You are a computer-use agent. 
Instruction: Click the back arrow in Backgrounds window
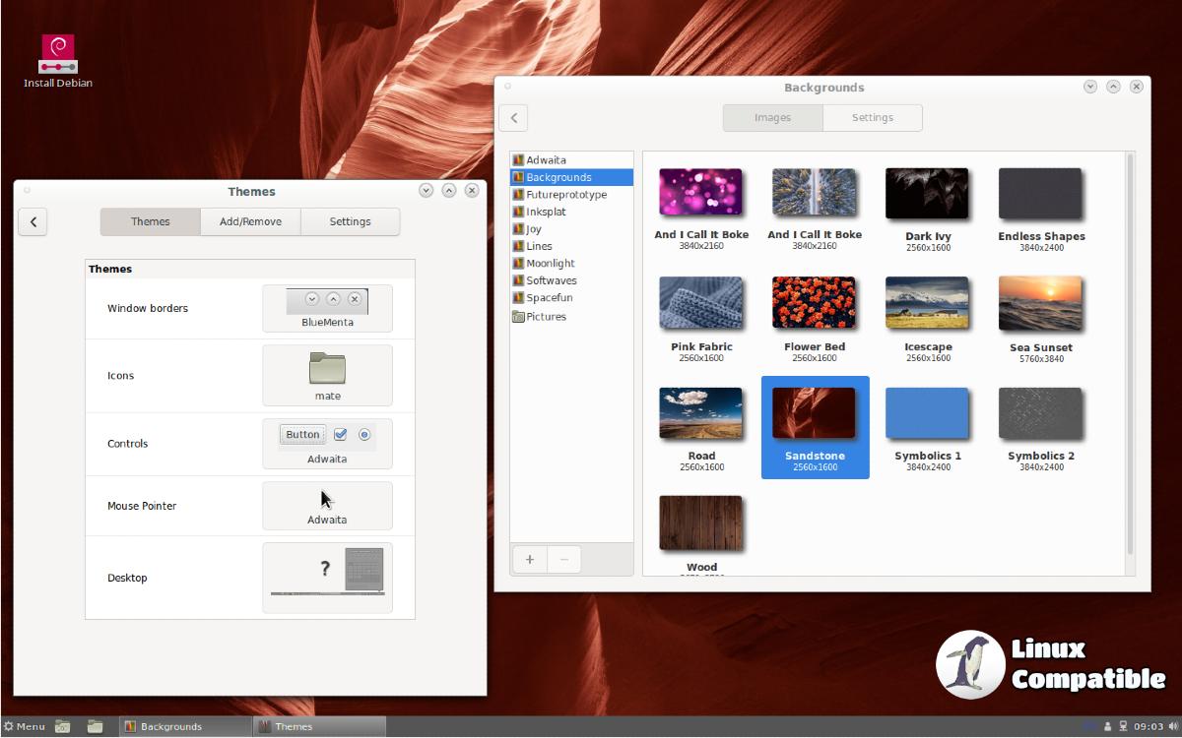tap(513, 118)
